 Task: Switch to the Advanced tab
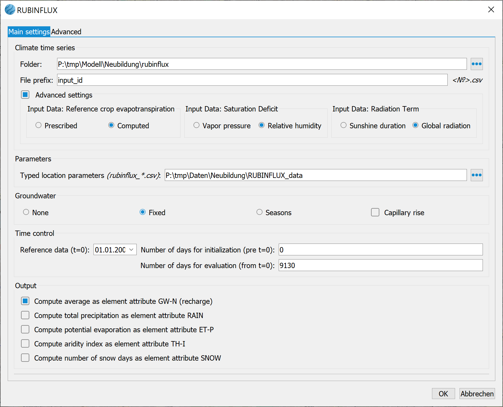[66, 32]
